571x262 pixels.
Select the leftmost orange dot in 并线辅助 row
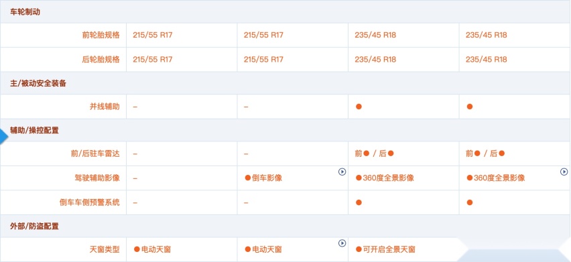click(359, 107)
